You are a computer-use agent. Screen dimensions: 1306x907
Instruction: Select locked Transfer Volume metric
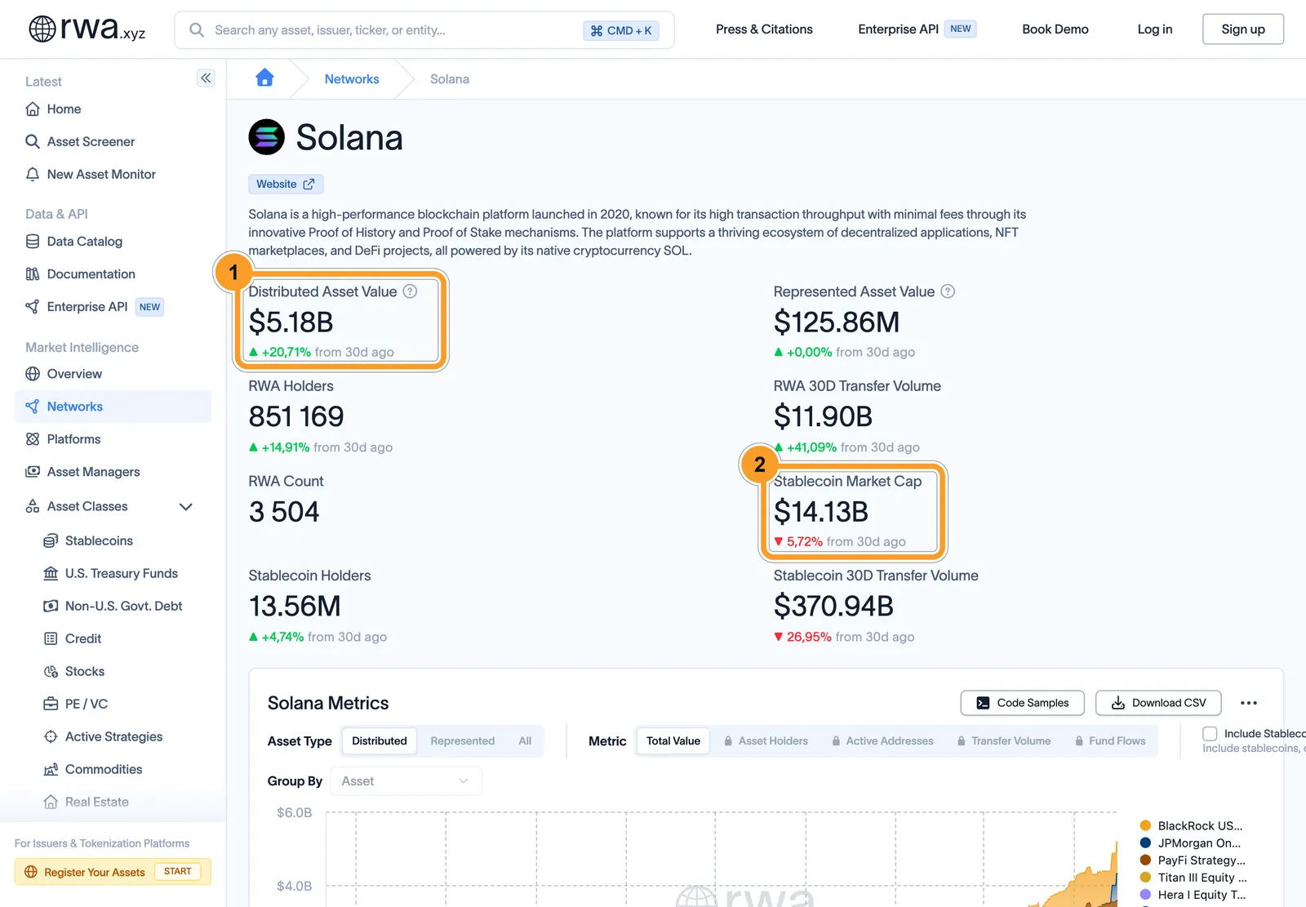click(1004, 741)
